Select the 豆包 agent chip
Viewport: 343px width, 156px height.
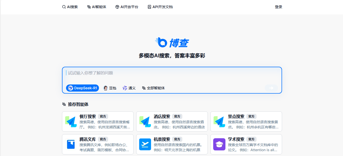tap(110, 88)
